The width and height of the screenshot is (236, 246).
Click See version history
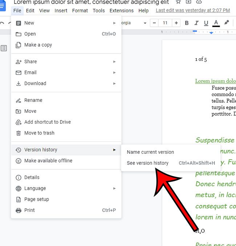click(147, 163)
